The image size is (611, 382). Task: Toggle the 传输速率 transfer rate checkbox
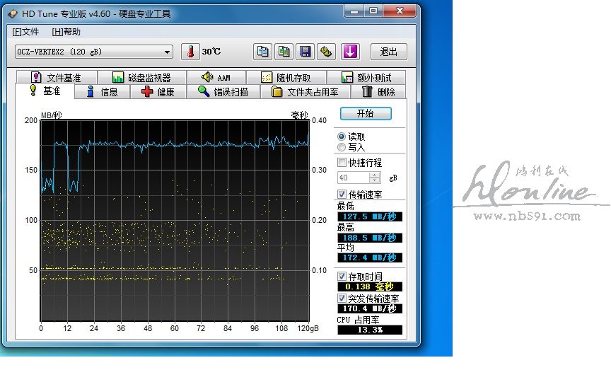pos(342,195)
